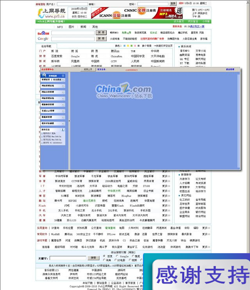This screenshot has width=250, height=290.
Task: Select the 名站导航 tab
Action: (x=46, y=46)
